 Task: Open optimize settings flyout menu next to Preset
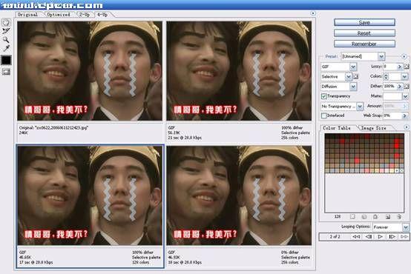pos(404,56)
